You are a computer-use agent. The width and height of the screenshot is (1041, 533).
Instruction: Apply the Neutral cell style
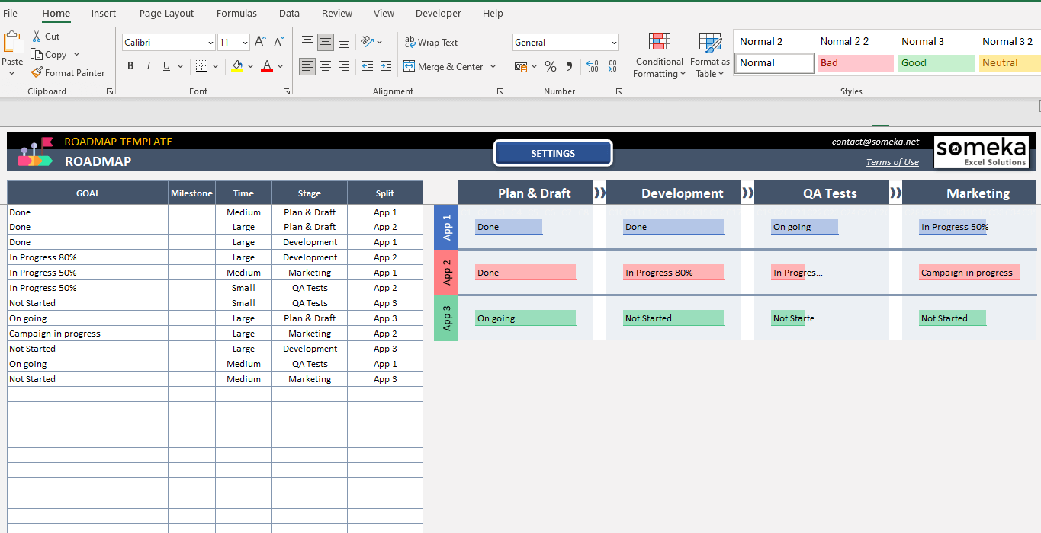tap(1010, 63)
